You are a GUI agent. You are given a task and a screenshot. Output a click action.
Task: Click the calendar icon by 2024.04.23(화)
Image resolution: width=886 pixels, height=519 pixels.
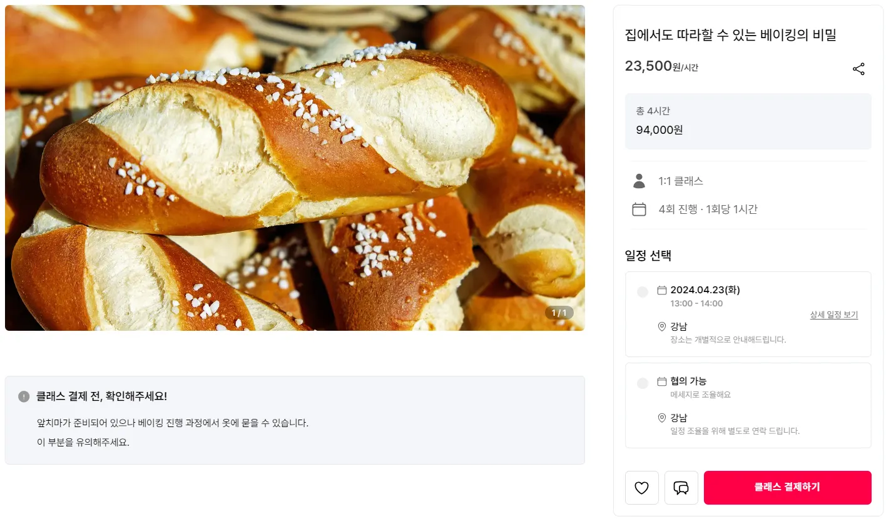tap(661, 290)
